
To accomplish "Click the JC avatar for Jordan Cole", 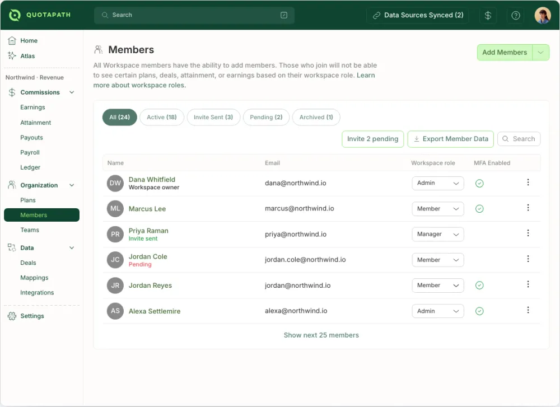I will pos(115,260).
